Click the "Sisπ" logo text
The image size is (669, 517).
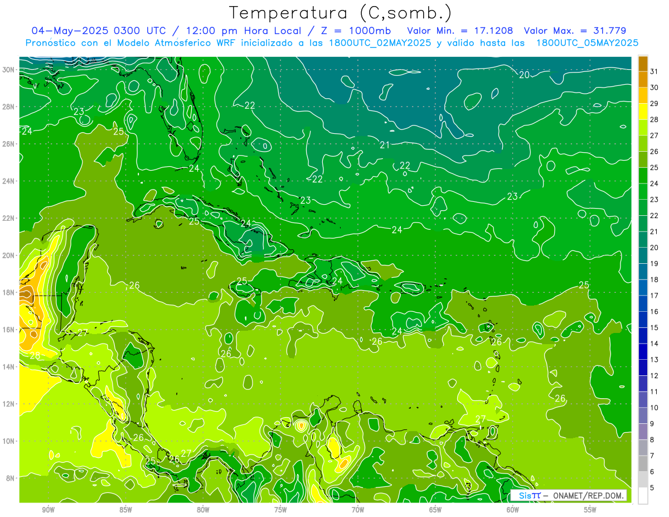click(x=529, y=495)
